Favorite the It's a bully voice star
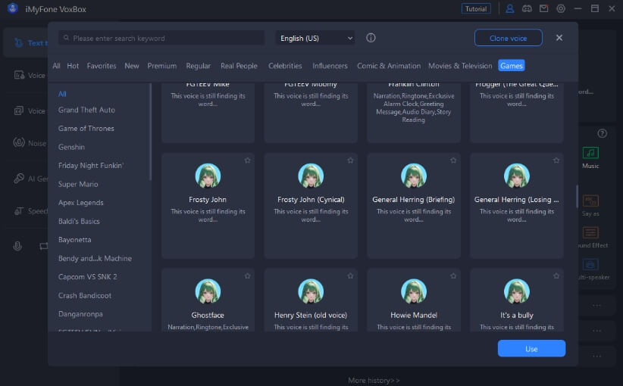 [x=556, y=275]
